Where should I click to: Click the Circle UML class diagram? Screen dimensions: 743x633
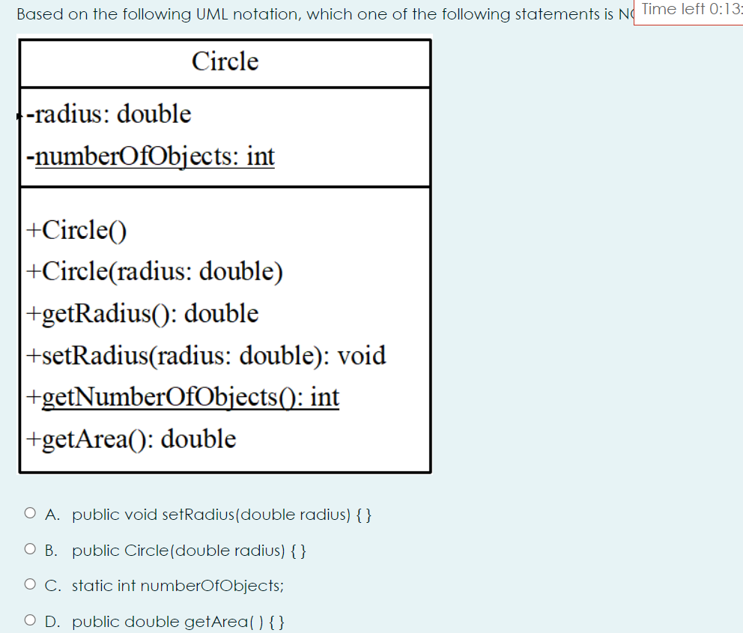pyautogui.click(x=225, y=255)
